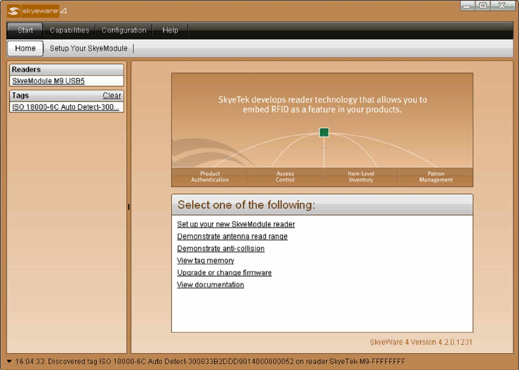Open Setup Your SkyeModule sub-tab
The image size is (519, 370).
click(x=88, y=48)
